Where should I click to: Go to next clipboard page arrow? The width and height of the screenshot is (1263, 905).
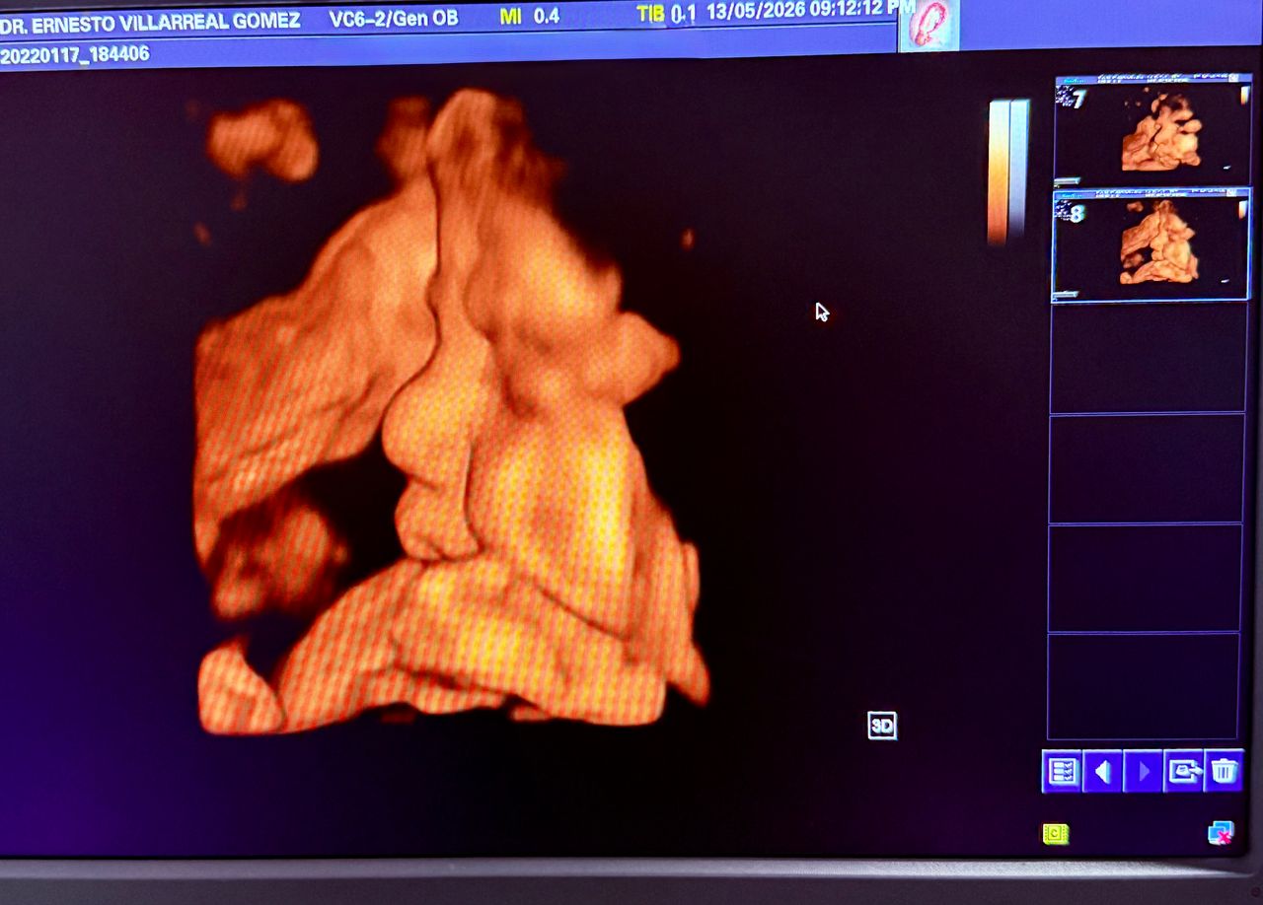pyautogui.click(x=1143, y=771)
